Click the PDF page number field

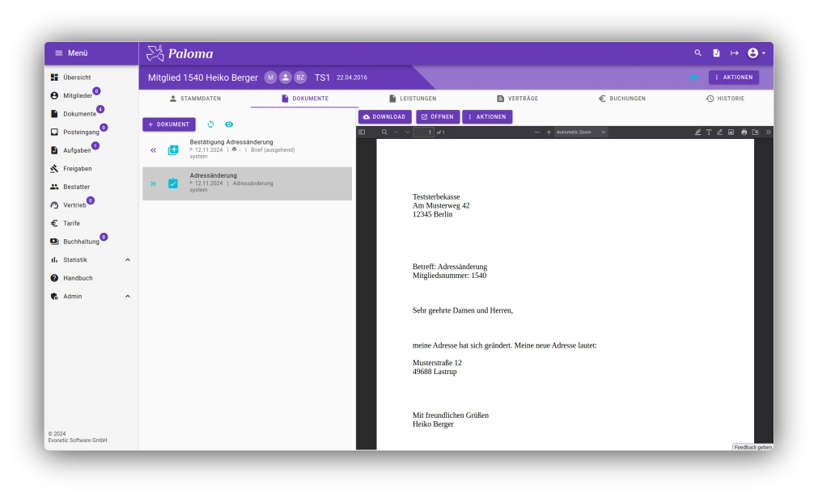point(424,132)
